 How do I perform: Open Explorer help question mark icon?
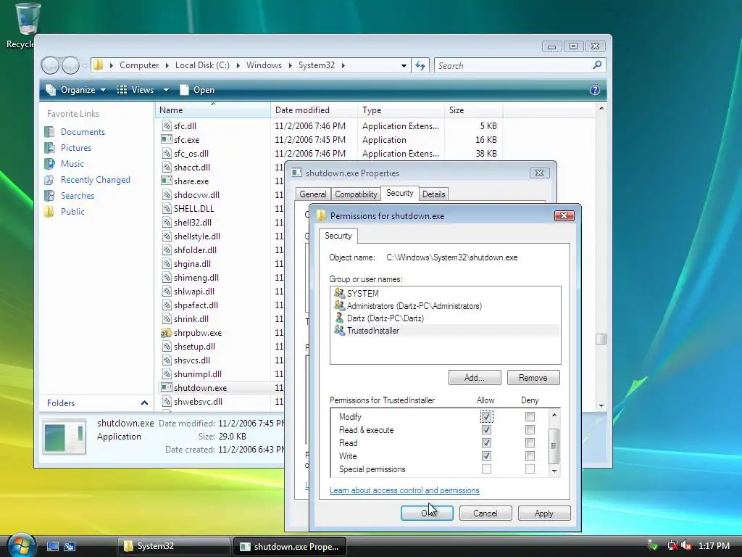pos(595,90)
